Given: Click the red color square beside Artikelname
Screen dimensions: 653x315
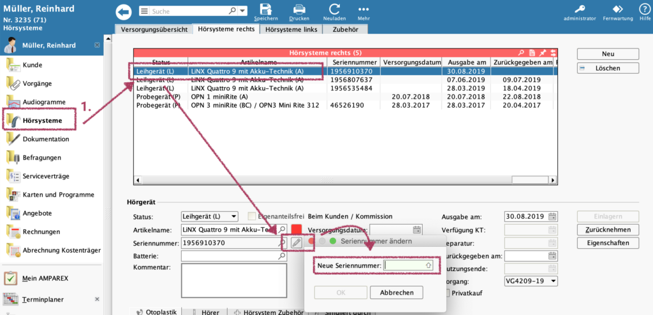Looking at the screenshot, I should [296, 229].
